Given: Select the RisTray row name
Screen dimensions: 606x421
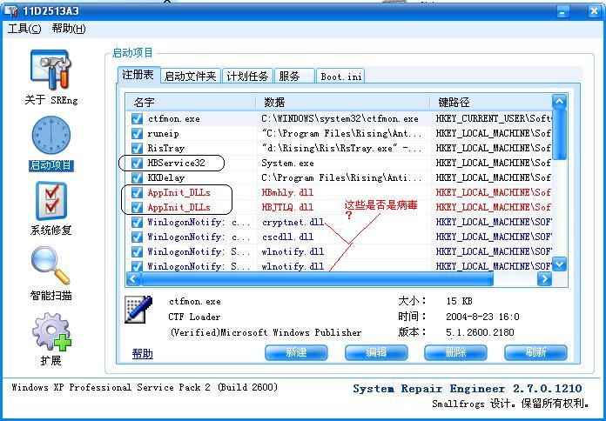Looking at the screenshot, I should point(165,149).
